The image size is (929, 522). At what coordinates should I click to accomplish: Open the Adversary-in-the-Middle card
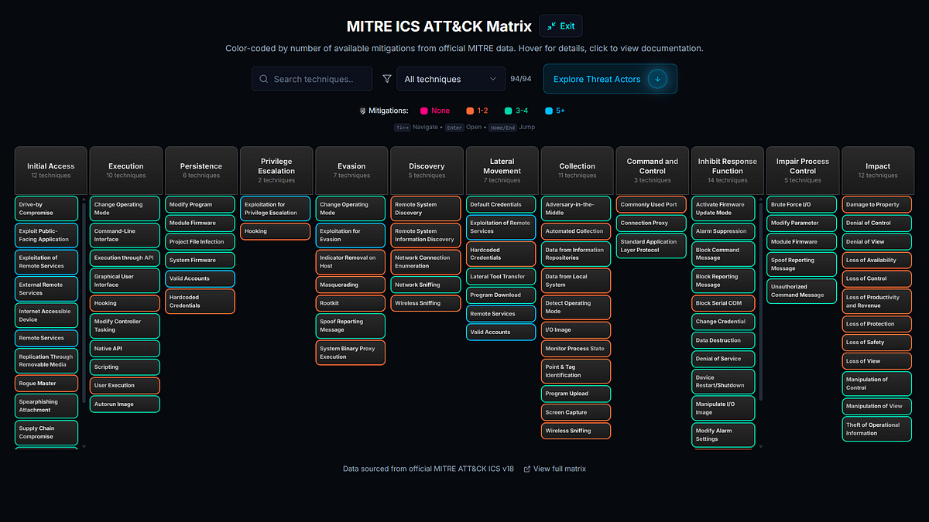coord(576,209)
